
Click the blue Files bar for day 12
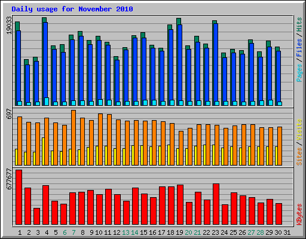click(117, 81)
